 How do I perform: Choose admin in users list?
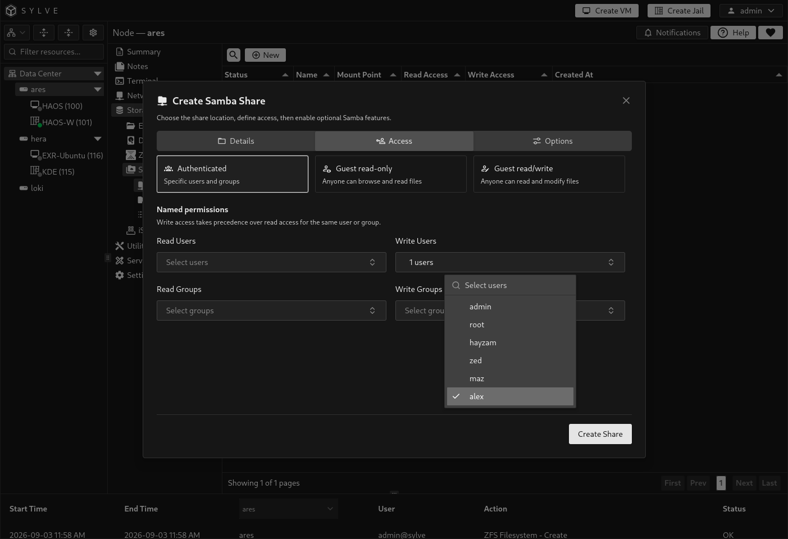(x=510, y=307)
